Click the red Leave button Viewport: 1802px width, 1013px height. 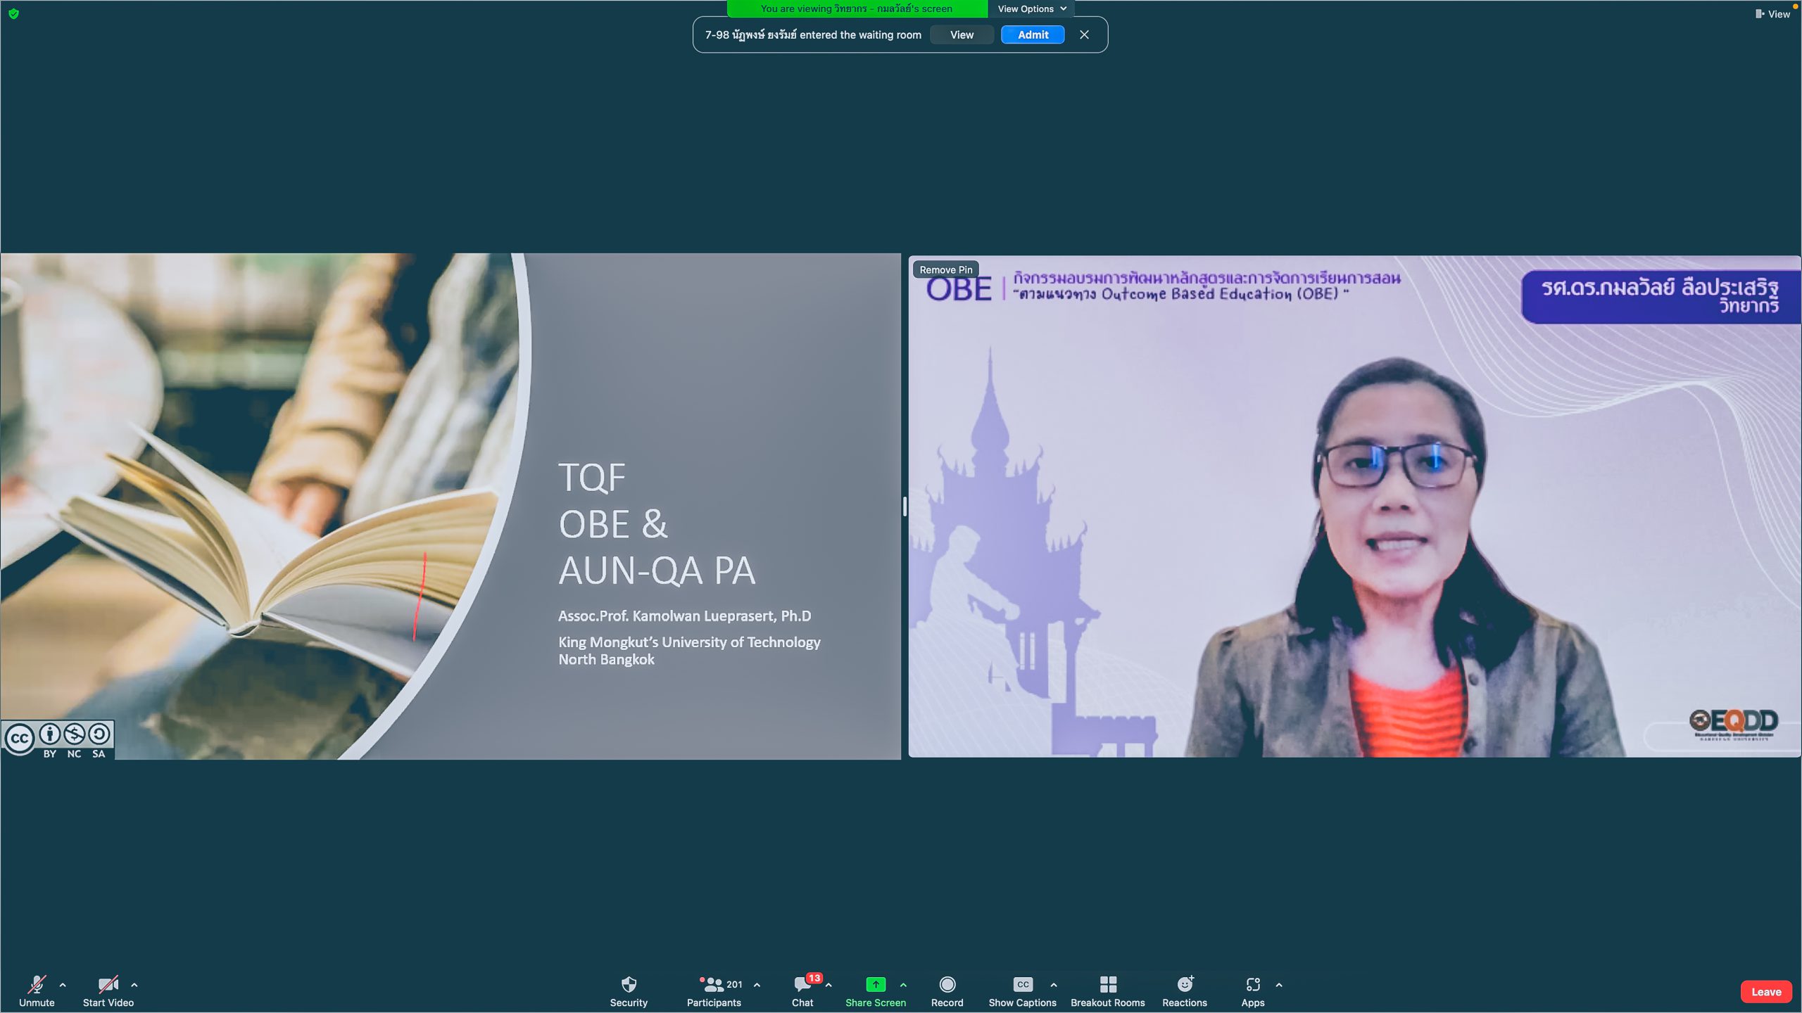tap(1766, 992)
